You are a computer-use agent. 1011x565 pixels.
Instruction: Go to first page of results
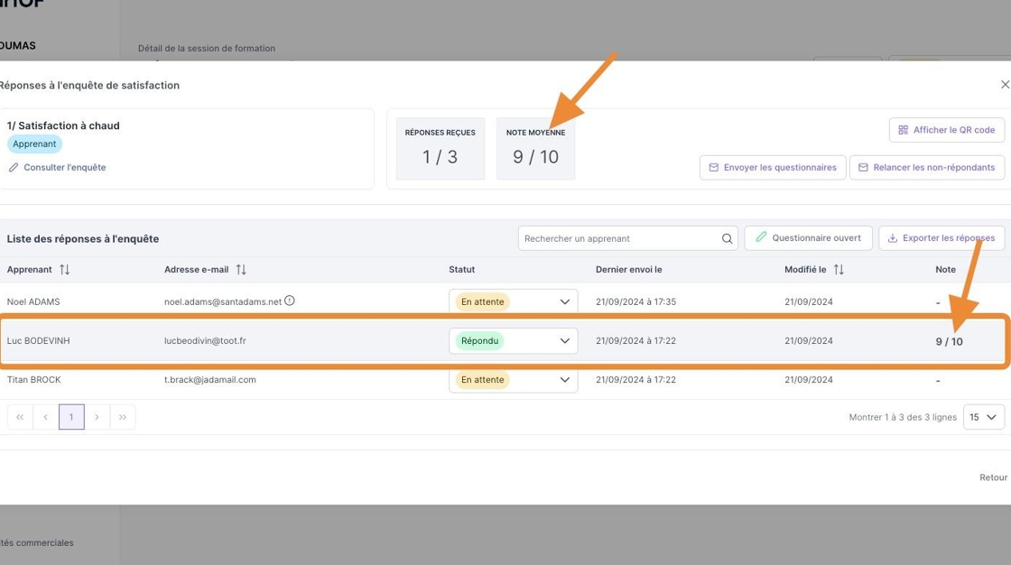point(20,417)
